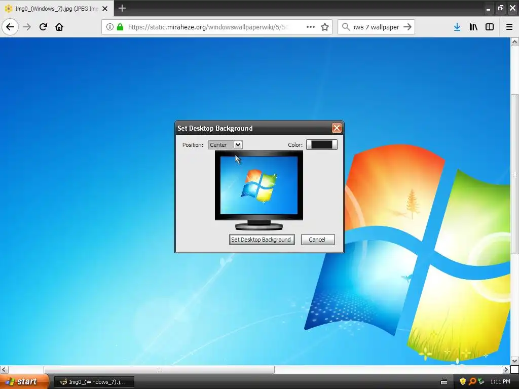
Task: Bookmark this page with the star
Action: [x=325, y=27]
